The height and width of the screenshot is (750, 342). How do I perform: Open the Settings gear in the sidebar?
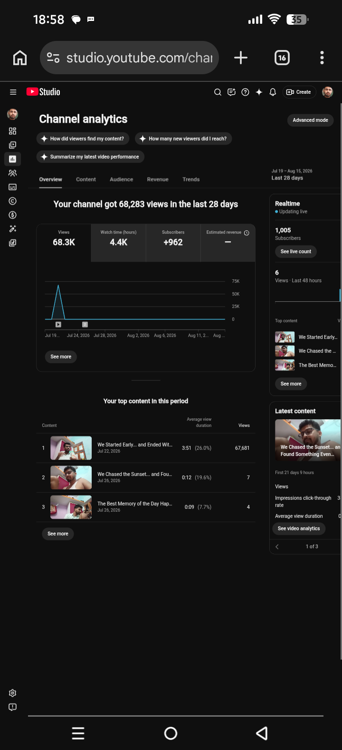tap(12, 693)
